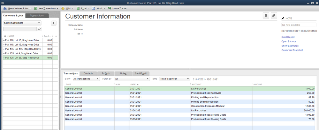The width and height of the screenshot is (319, 130).
Task: Expand the Excel dropdown arrow
Action: point(88,8)
